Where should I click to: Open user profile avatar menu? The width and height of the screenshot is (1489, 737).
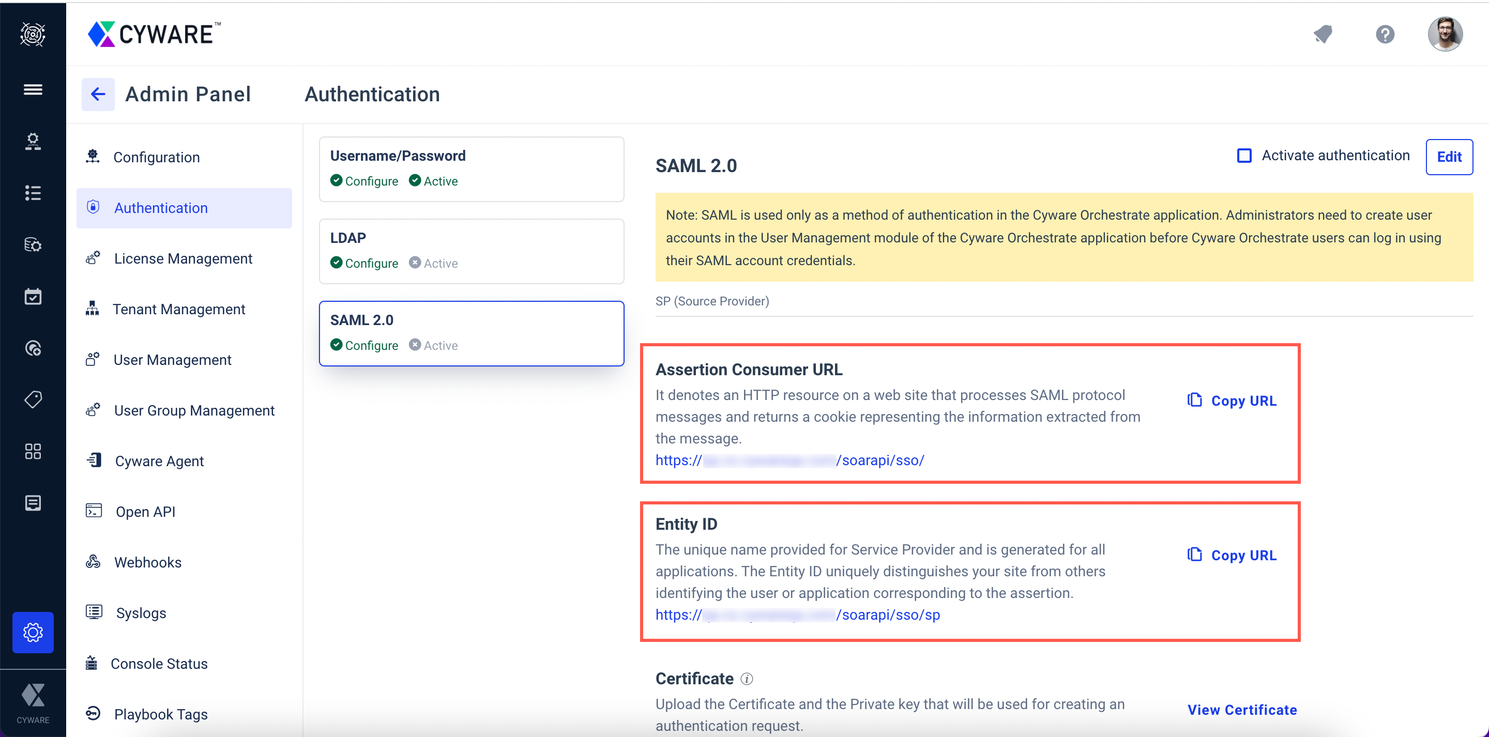(1445, 34)
